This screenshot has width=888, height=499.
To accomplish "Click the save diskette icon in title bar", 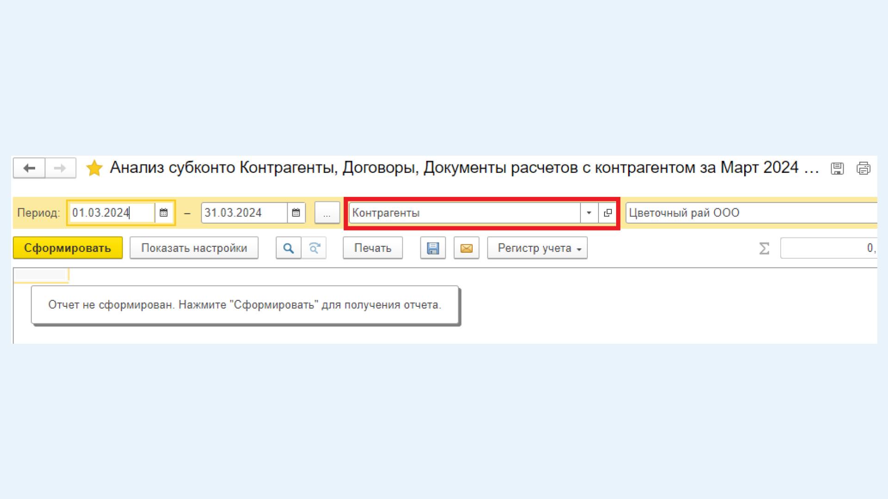I will pos(837,169).
